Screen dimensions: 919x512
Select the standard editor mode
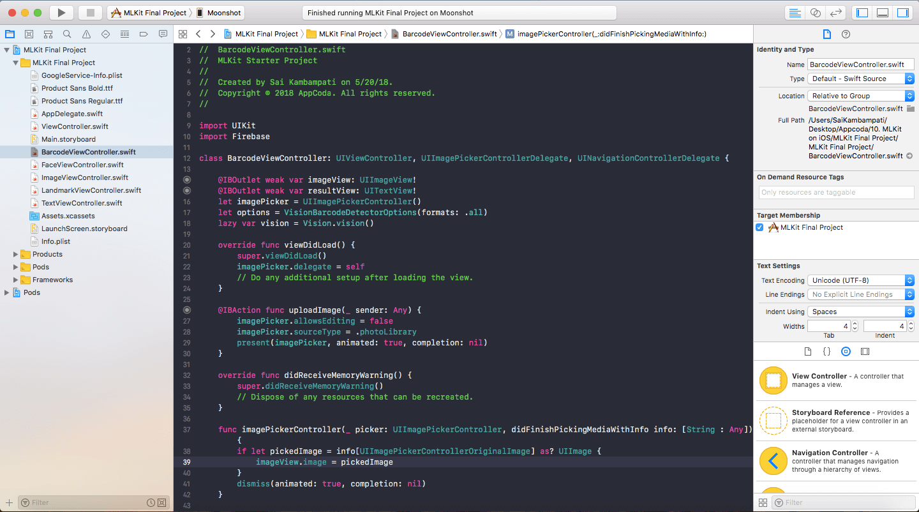pos(795,13)
